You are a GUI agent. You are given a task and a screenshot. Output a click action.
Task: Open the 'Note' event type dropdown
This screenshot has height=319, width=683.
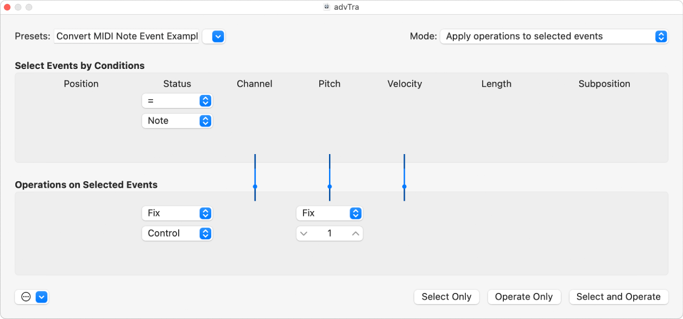point(177,120)
